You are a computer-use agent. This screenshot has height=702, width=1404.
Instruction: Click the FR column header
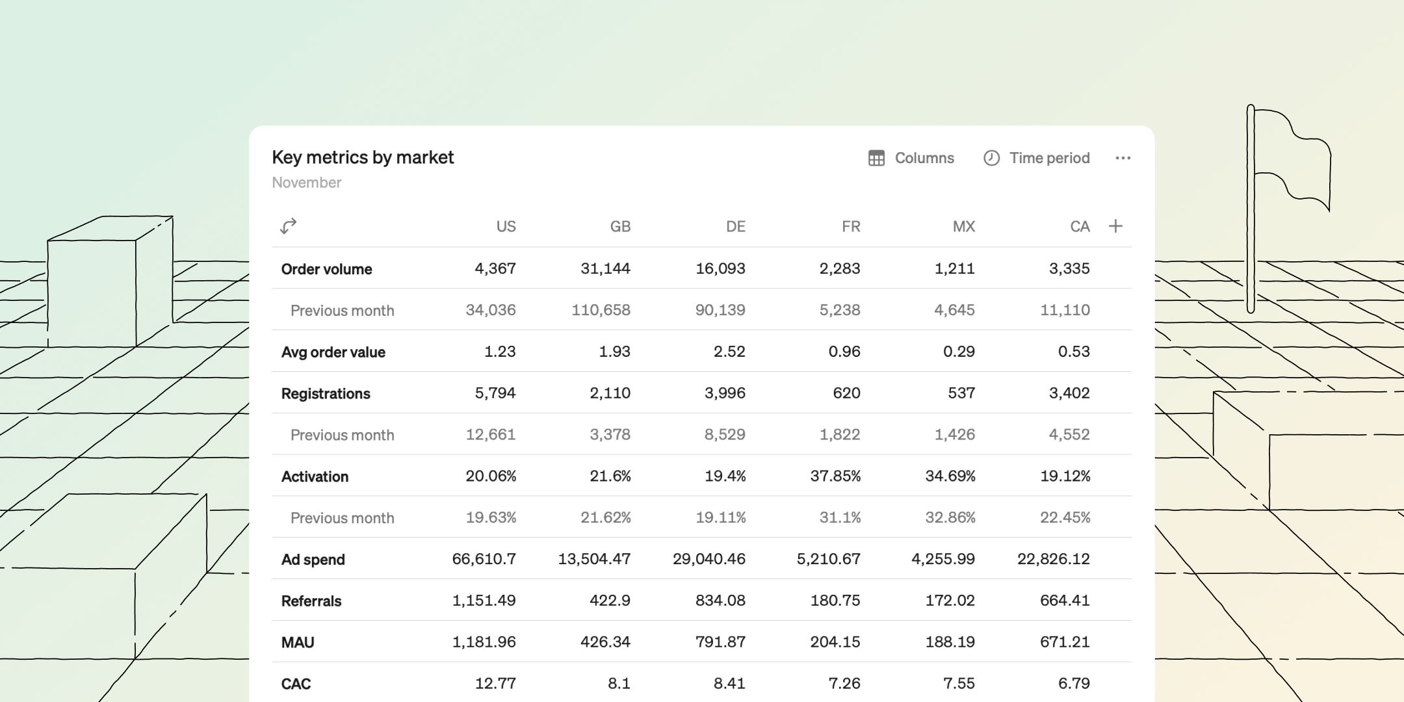850,226
